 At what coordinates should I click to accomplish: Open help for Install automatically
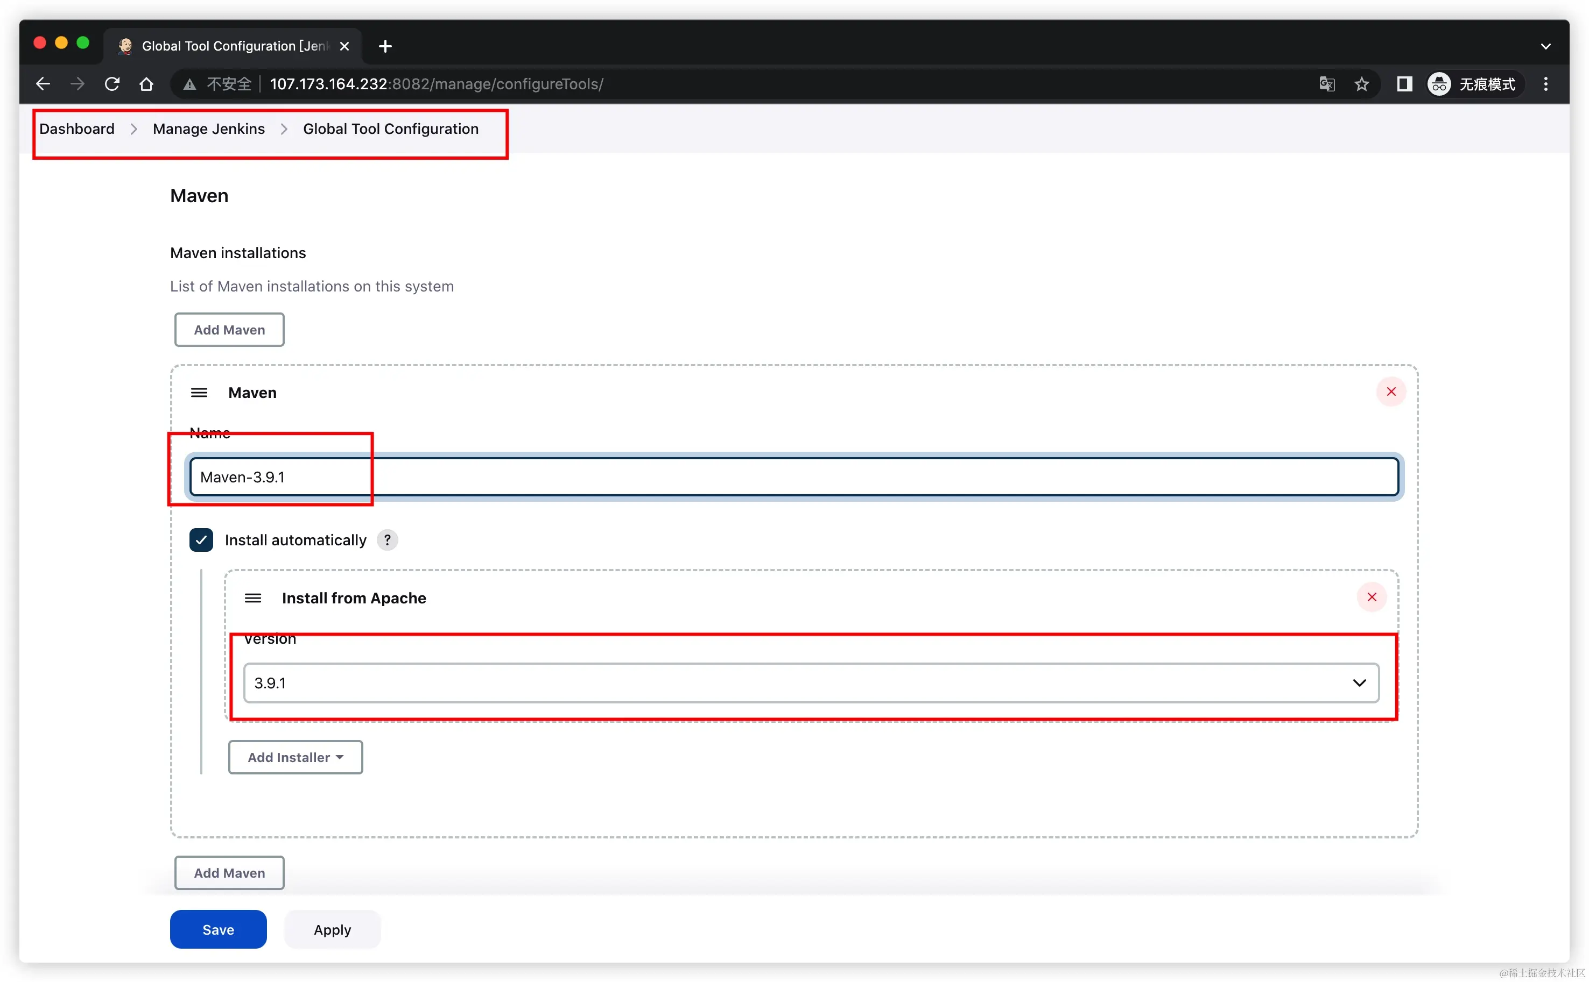click(x=388, y=540)
